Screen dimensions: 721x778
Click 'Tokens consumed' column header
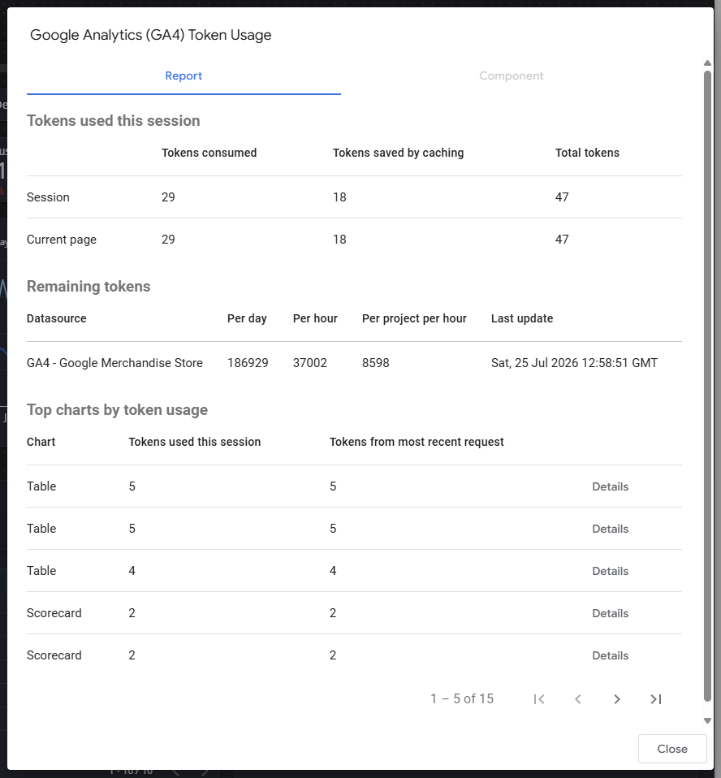click(x=209, y=153)
